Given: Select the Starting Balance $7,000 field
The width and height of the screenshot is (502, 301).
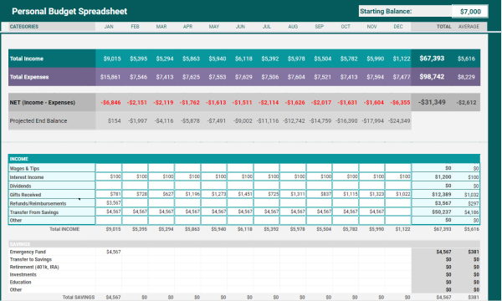Looking at the screenshot, I should [x=469, y=12].
